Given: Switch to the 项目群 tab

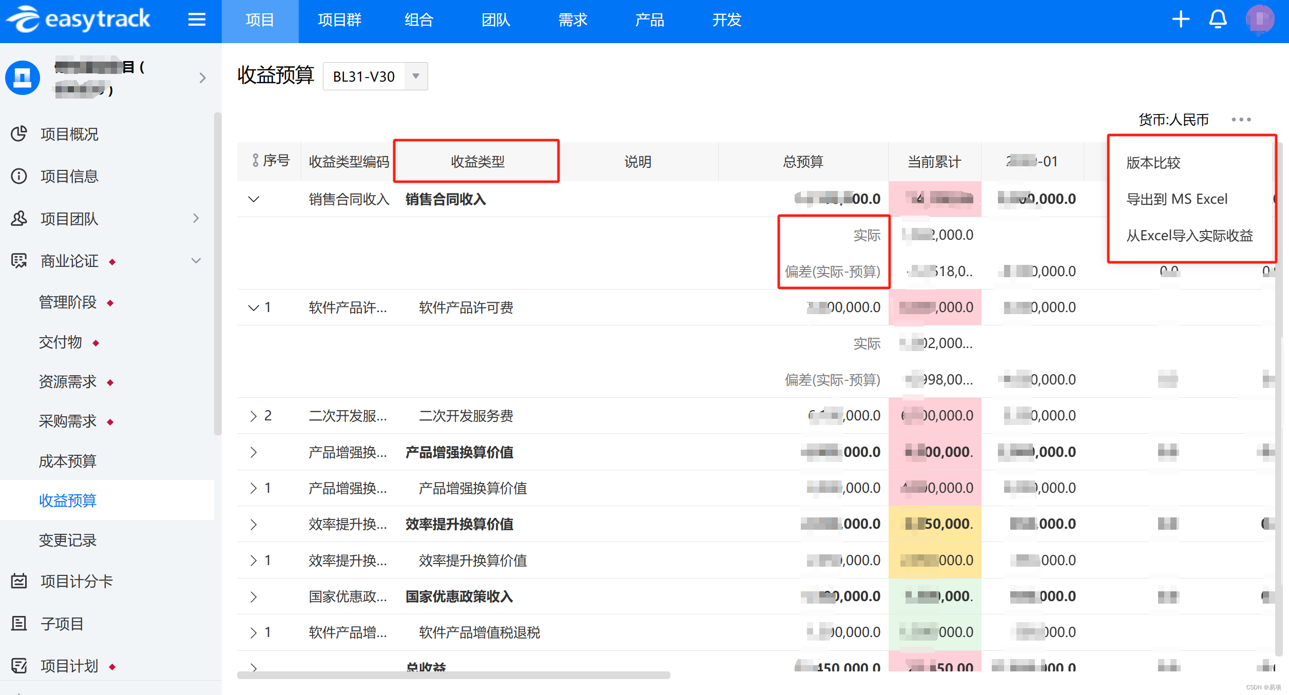Looking at the screenshot, I should [339, 21].
